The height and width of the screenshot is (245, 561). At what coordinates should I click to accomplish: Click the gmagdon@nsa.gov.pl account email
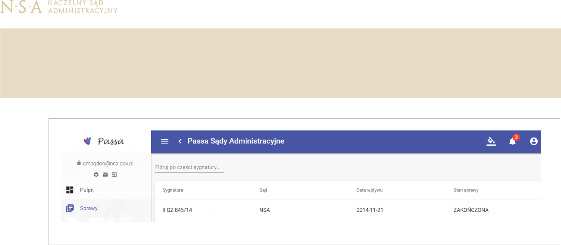click(107, 163)
